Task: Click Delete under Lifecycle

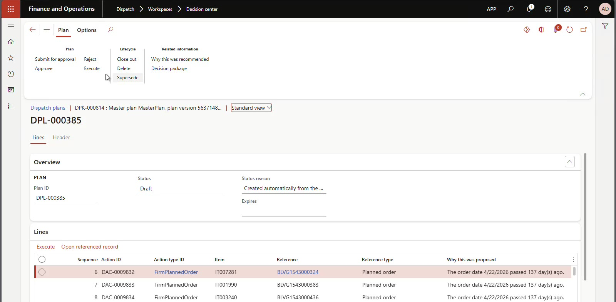Action: coord(124,68)
